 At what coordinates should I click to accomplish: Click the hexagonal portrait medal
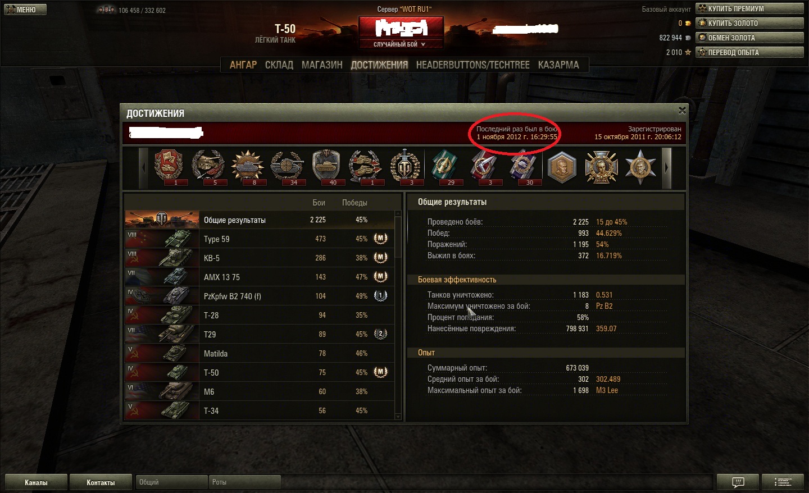click(562, 167)
